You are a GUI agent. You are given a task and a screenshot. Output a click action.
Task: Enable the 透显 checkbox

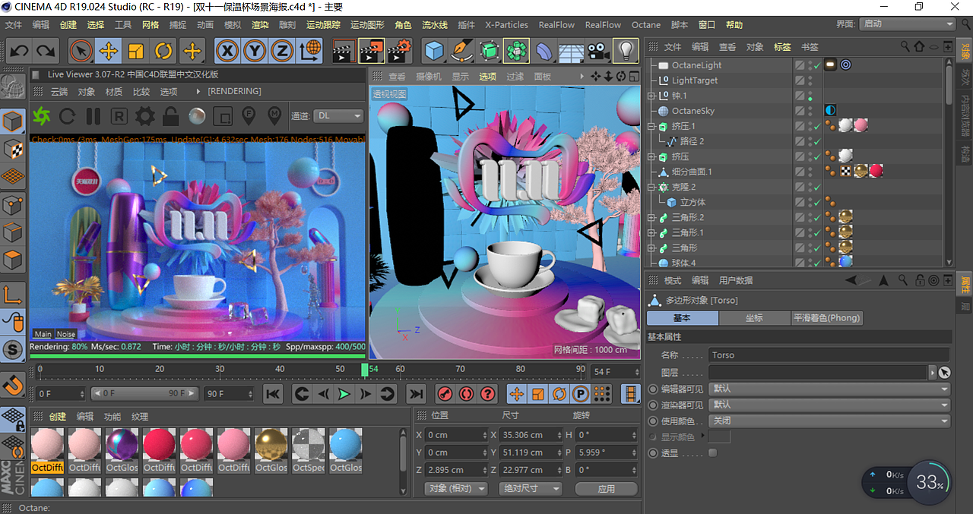click(712, 453)
